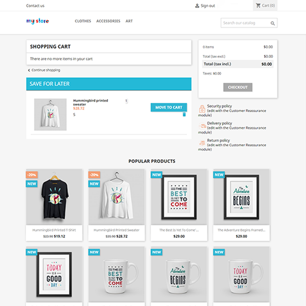Click the back chevron before Continue shopping
Viewport: 306px width, 306px height.
29,70
